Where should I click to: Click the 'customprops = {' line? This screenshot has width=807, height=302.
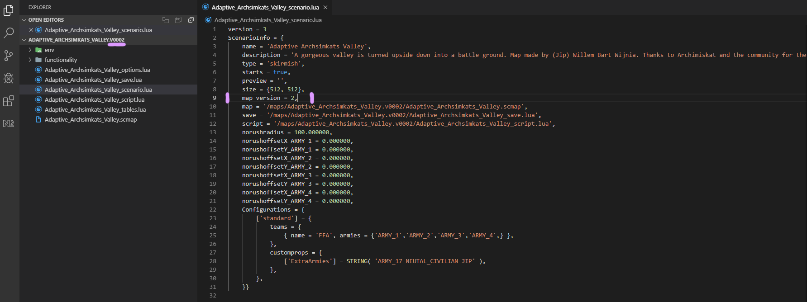click(x=296, y=252)
